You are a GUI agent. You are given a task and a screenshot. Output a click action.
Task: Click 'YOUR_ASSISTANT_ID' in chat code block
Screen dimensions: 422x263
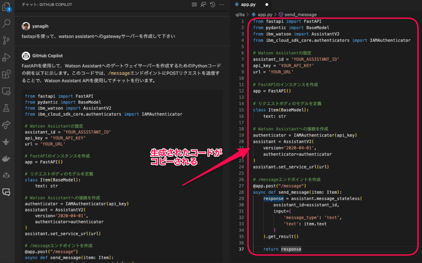[87, 132]
